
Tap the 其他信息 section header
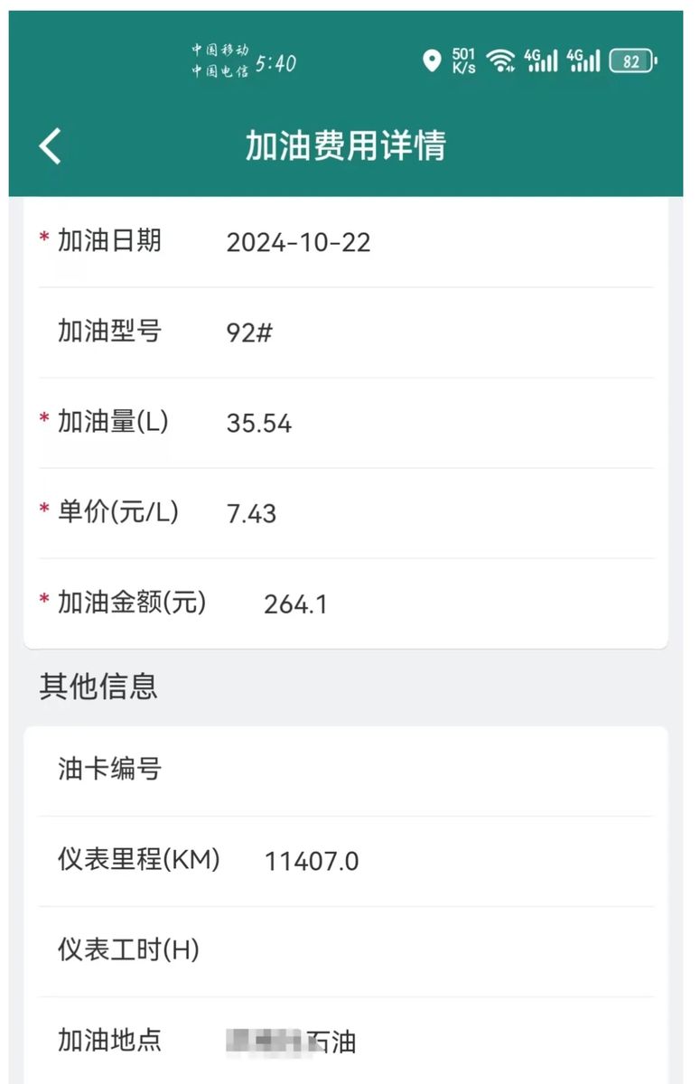(98, 687)
